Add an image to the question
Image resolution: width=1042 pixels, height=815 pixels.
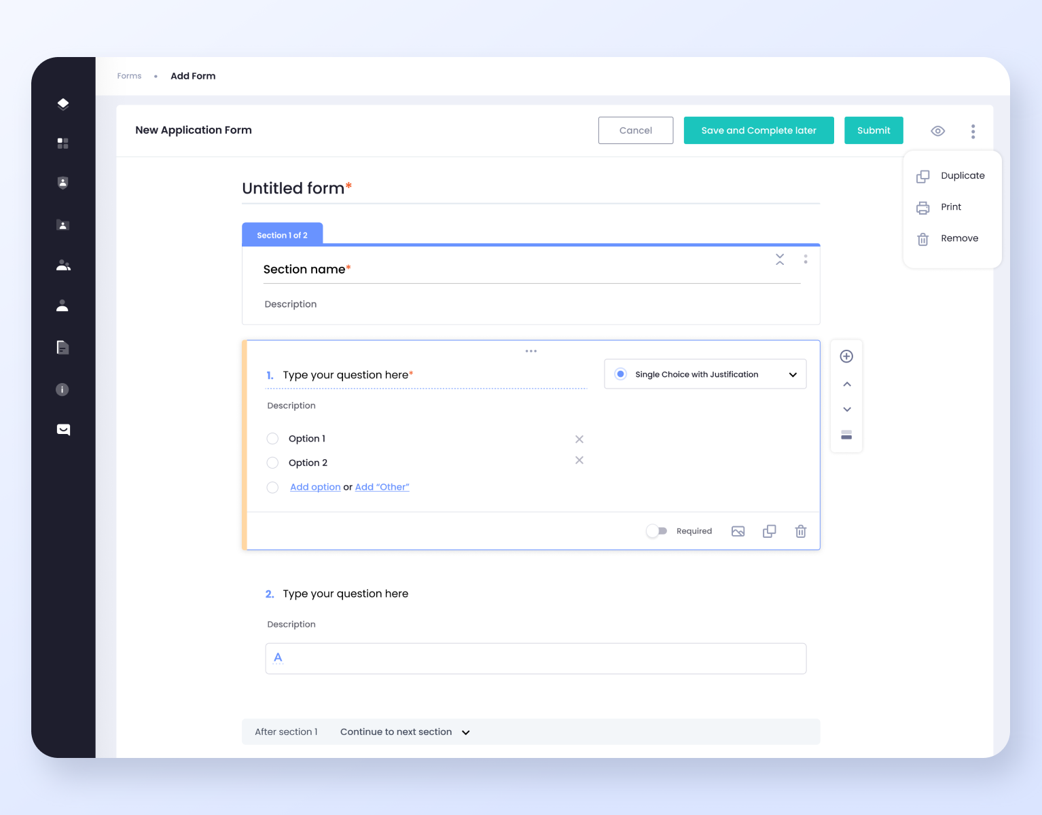pos(738,531)
